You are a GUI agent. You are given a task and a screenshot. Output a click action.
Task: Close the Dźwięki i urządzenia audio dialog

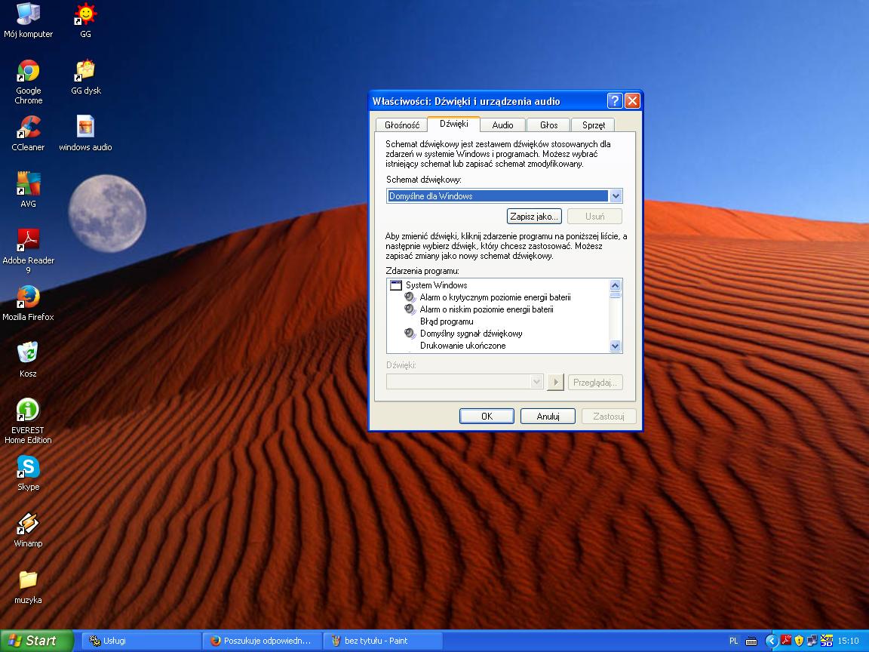point(632,101)
